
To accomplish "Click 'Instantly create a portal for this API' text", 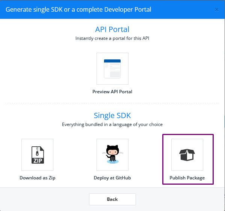I will point(112,38).
